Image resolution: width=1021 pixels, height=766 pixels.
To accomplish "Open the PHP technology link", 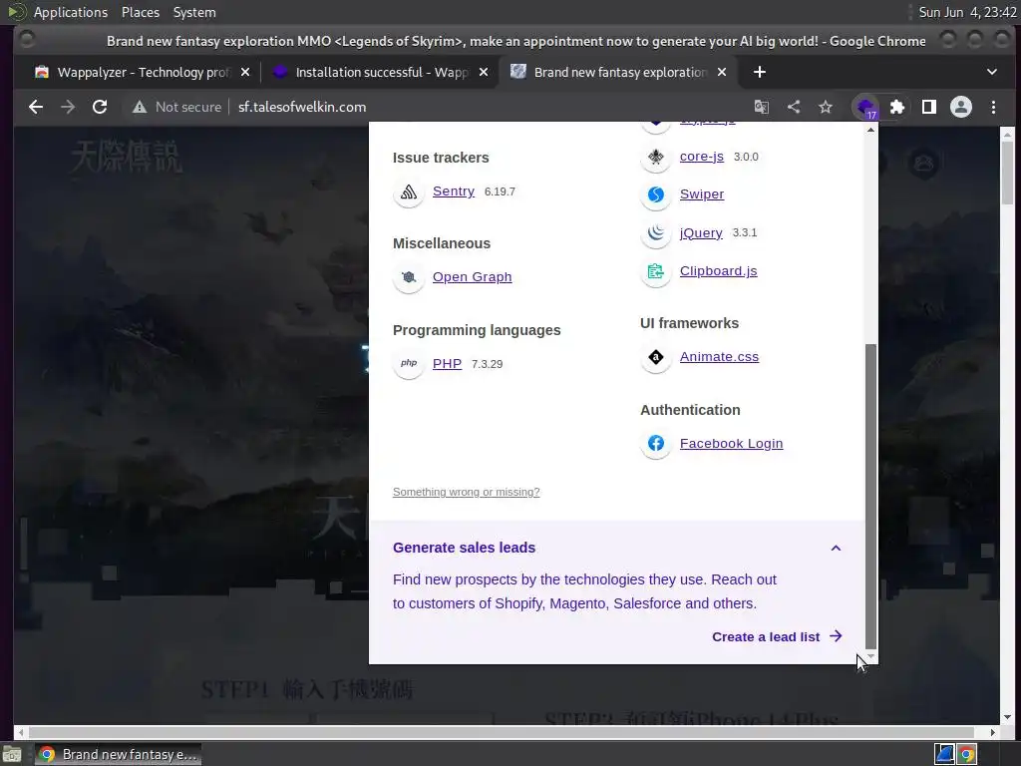I will point(447,363).
